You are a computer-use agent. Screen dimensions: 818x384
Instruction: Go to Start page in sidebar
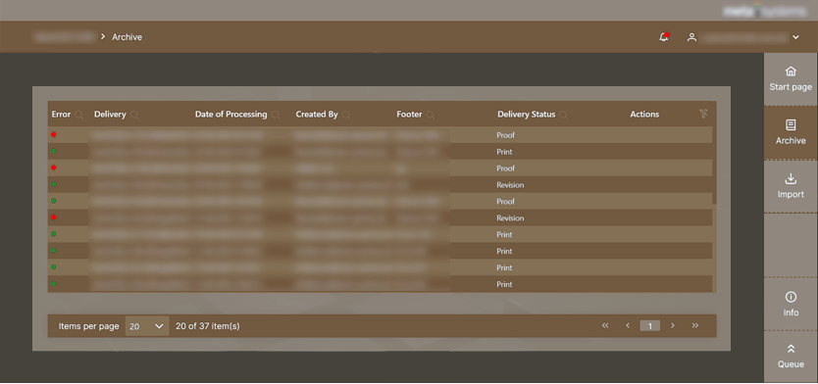(791, 79)
